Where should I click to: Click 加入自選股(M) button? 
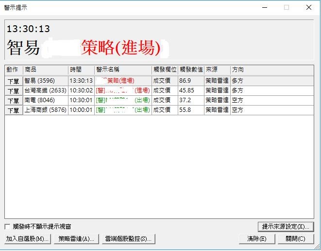pos(27,239)
